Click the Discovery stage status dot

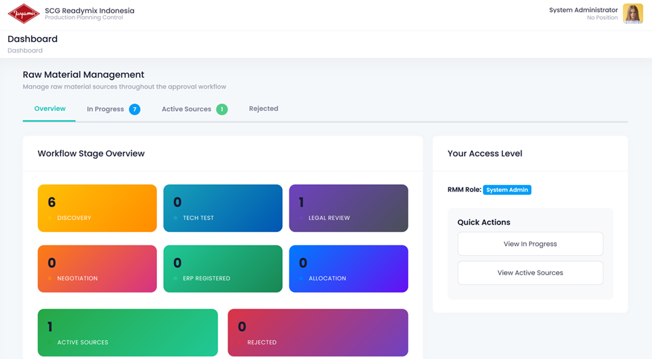(50, 218)
